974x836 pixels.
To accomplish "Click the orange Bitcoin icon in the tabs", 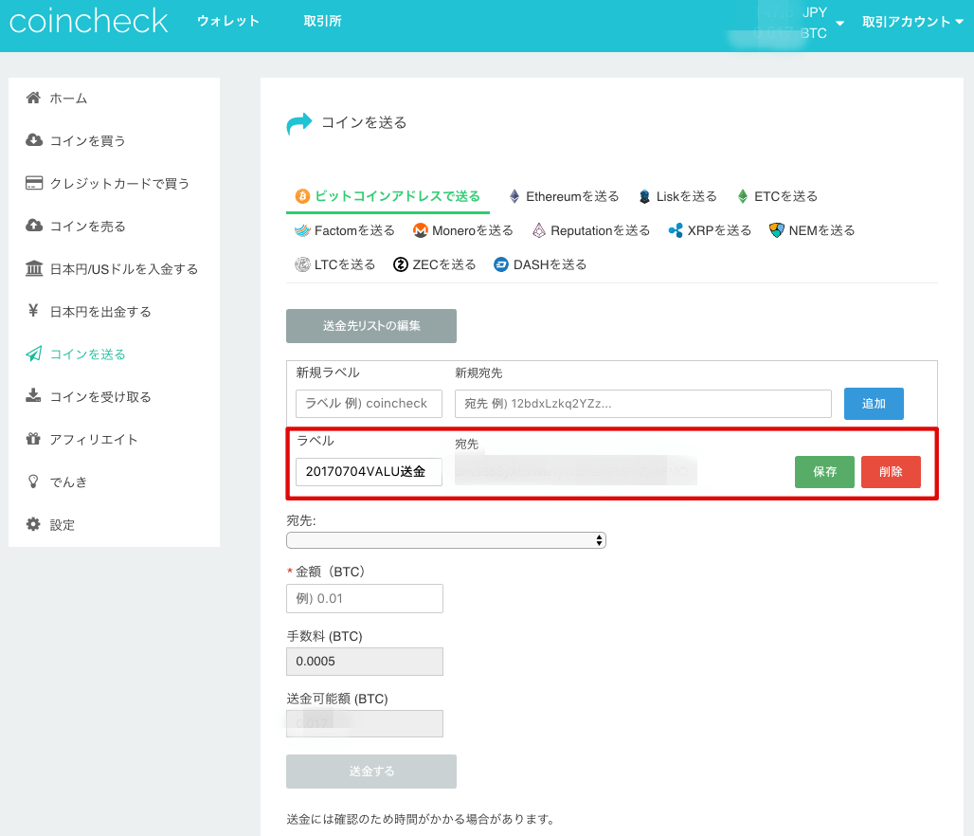I will pos(302,196).
